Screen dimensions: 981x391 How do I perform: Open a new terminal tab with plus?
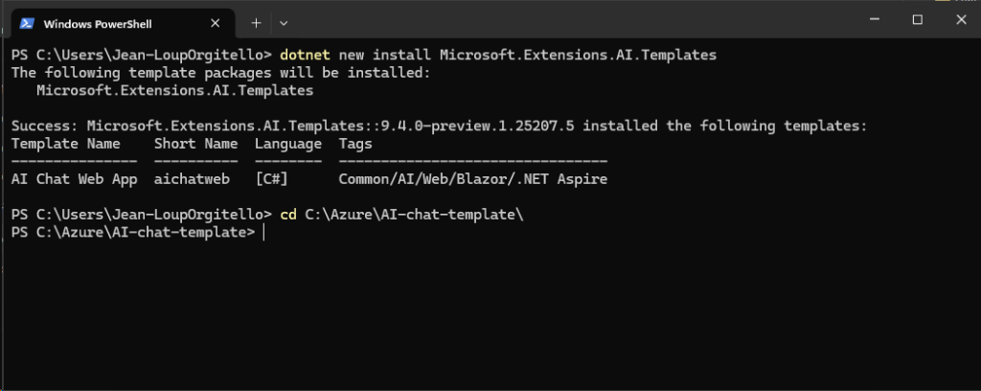[x=256, y=23]
